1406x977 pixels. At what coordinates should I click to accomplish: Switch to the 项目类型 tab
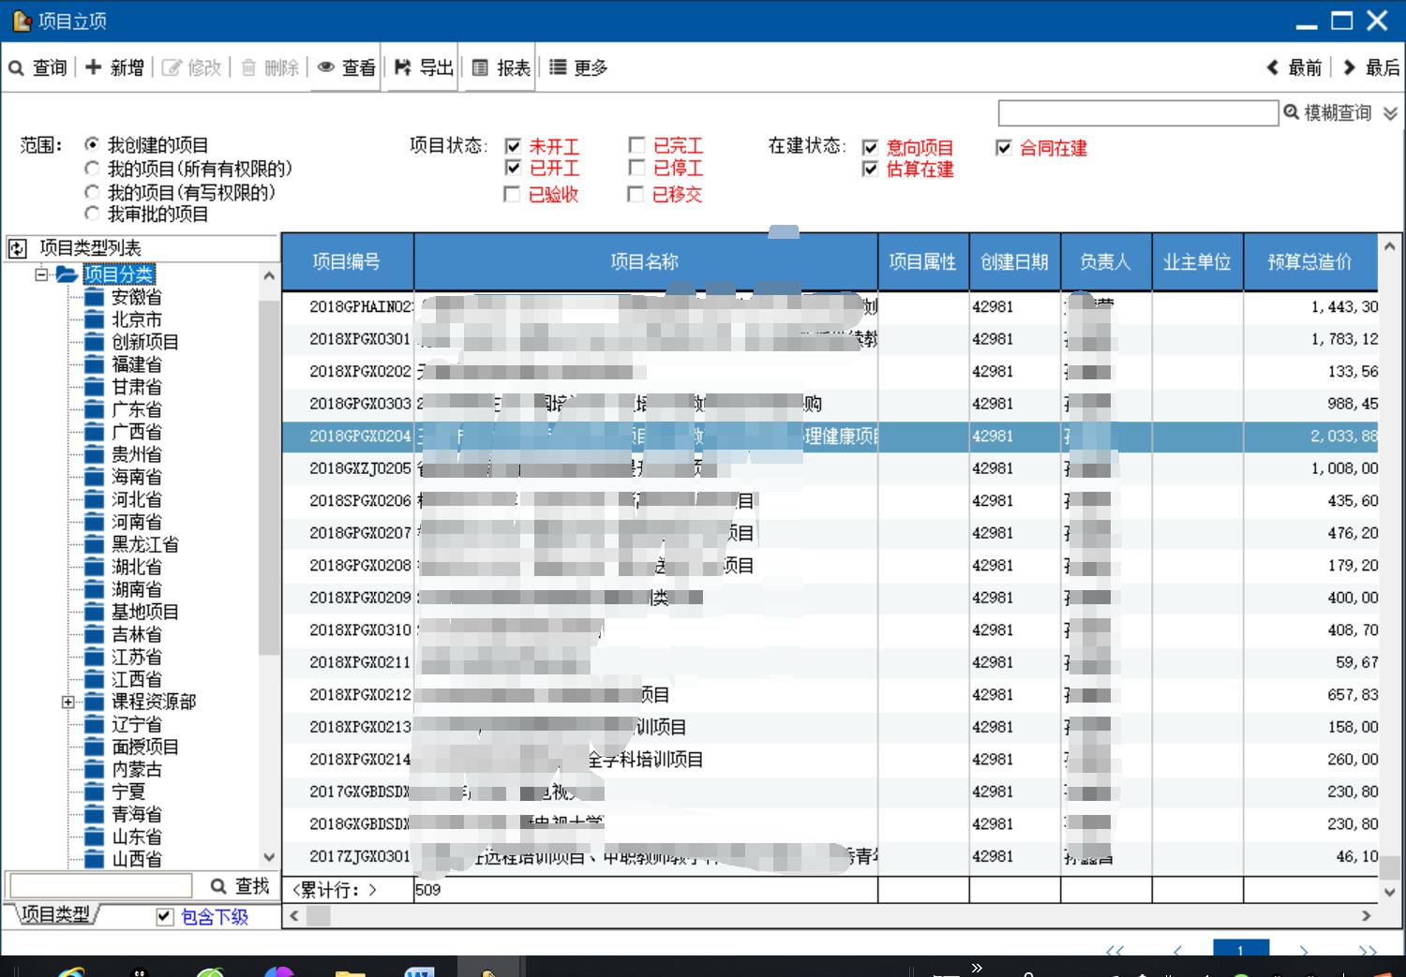[54, 914]
